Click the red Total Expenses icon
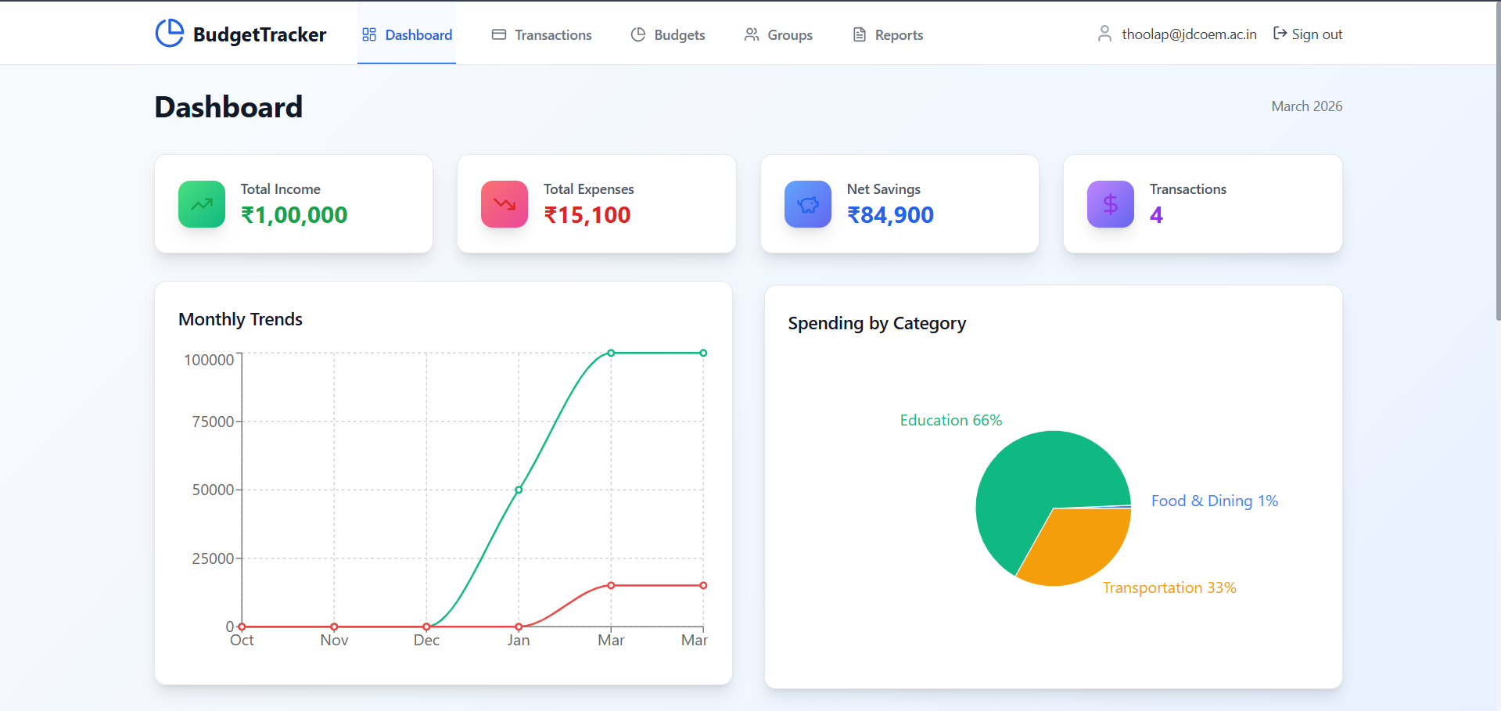The width and height of the screenshot is (1501, 711). tap(504, 203)
